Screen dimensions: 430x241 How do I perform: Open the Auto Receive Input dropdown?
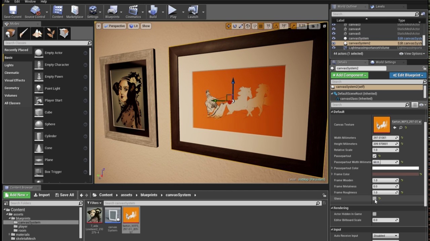(385, 236)
